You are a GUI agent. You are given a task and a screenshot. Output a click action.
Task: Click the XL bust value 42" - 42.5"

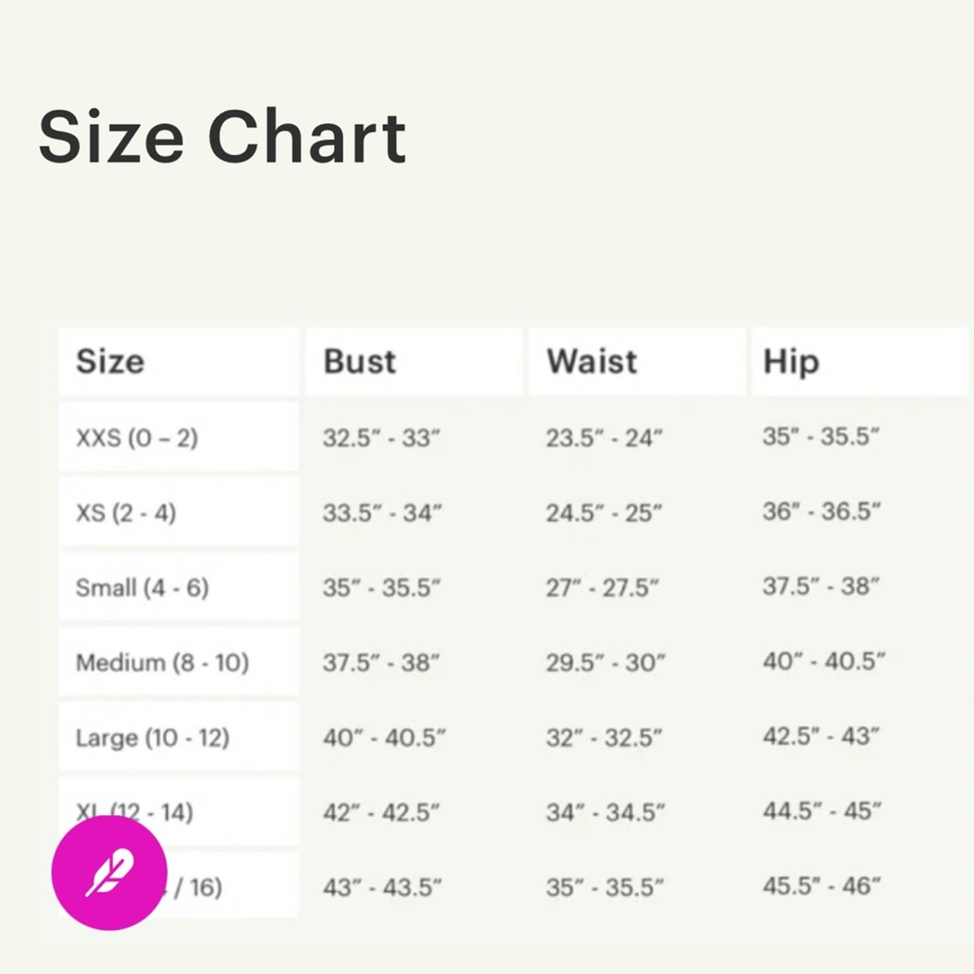pyautogui.click(x=381, y=812)
